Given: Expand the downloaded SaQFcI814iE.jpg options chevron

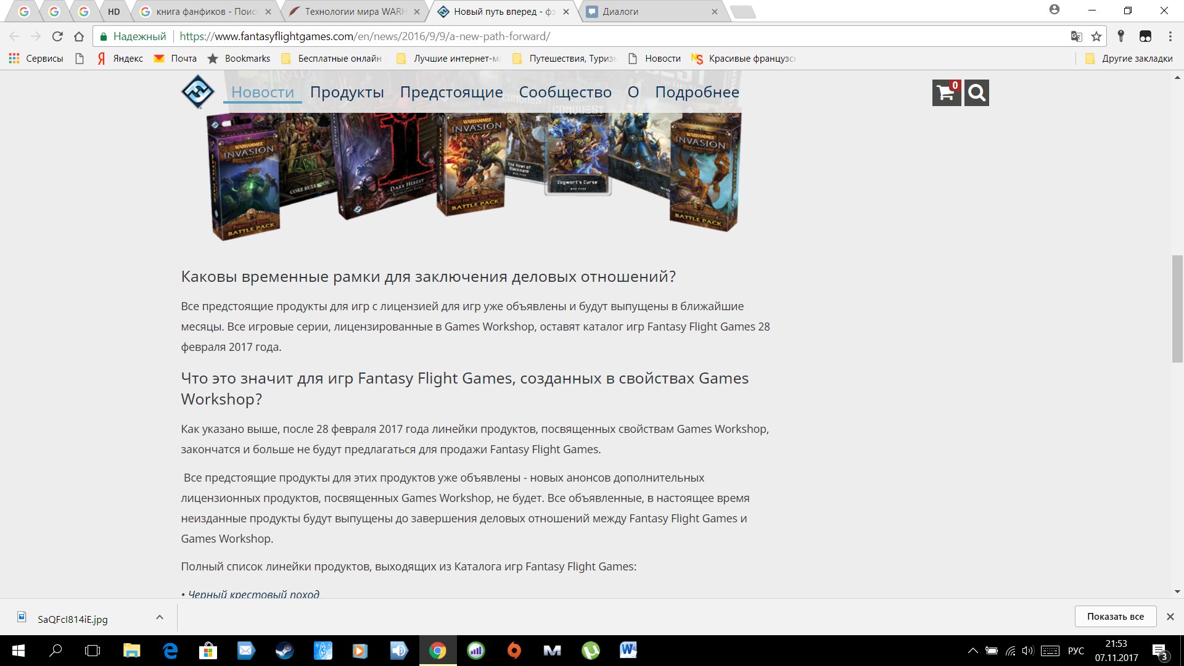Looking at the screenshot, I should [160, 617].
